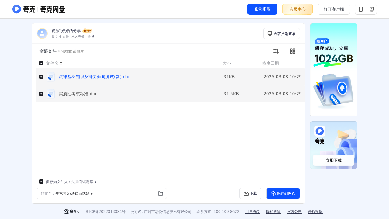This screenshot has height=219, width=389.
Task: Open destination folder picker icon
Action: 160,193
